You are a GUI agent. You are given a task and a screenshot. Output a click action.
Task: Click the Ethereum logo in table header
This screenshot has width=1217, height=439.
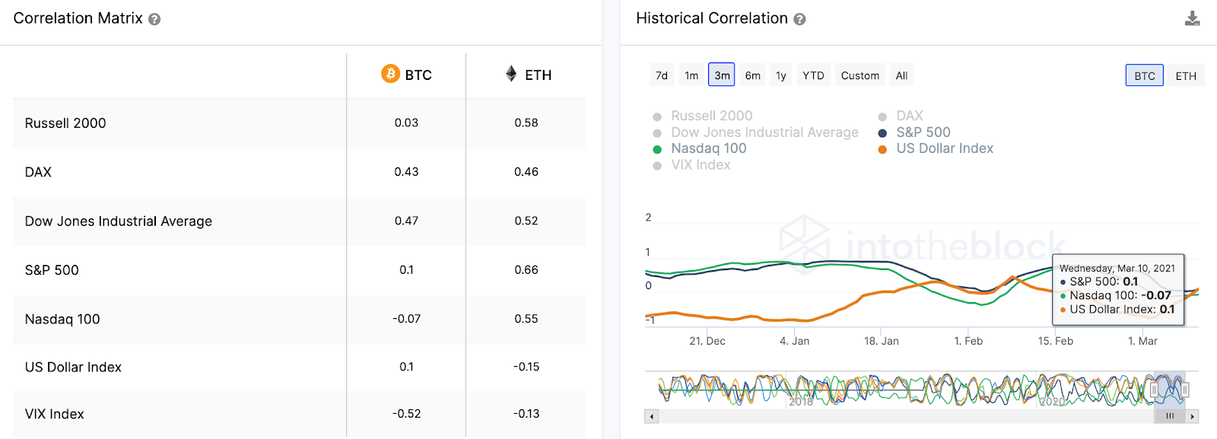pyautogui.click(x=511, y=74)
